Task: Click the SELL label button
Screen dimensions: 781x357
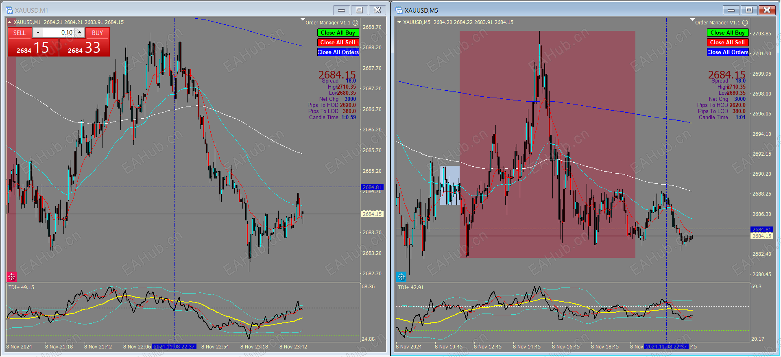Action: coord(20,33)
